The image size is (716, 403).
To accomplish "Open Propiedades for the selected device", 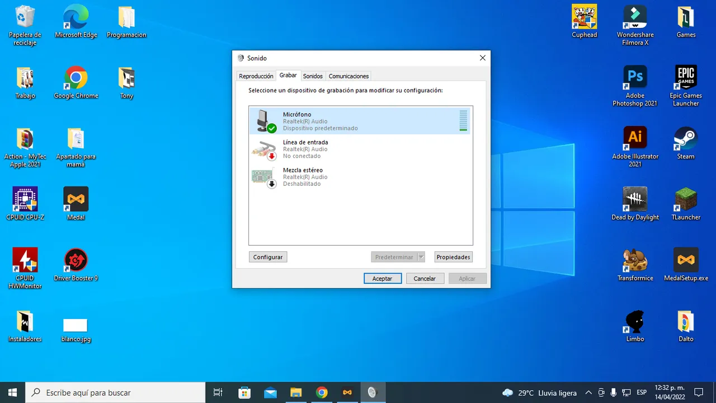I will tap(453, 257).
